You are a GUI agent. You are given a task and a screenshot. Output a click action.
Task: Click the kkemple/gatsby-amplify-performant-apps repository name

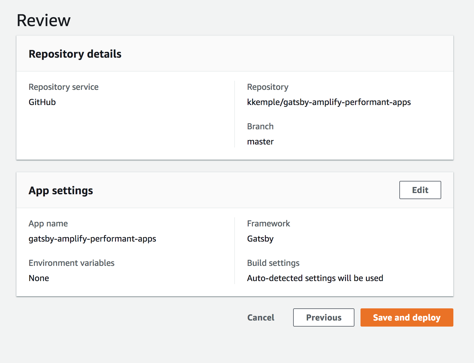[329, 102]
